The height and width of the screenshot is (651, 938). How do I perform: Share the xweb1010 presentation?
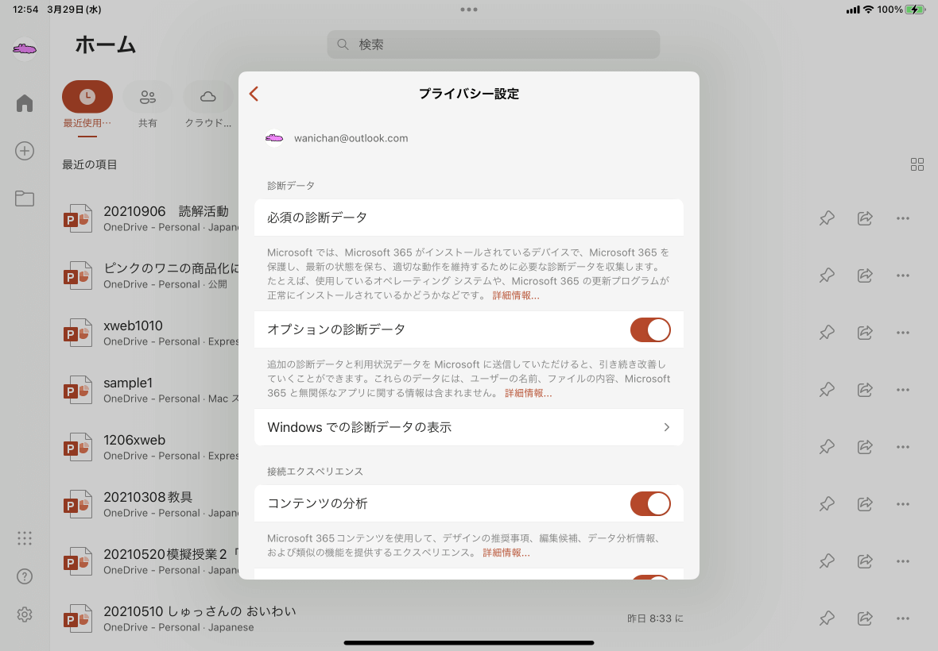pyautogui.click(x=865, y=333)
